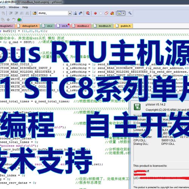Switch to the public.h tab
The height and width of the screenshot is (189, 189).
click(123, 26)
